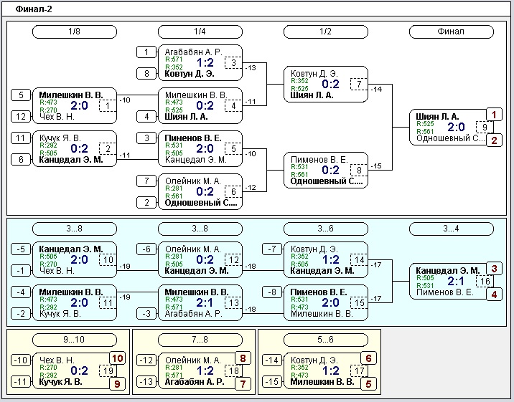
Task: Click the Финал-2 title text
Action: [x=34, y=9]
